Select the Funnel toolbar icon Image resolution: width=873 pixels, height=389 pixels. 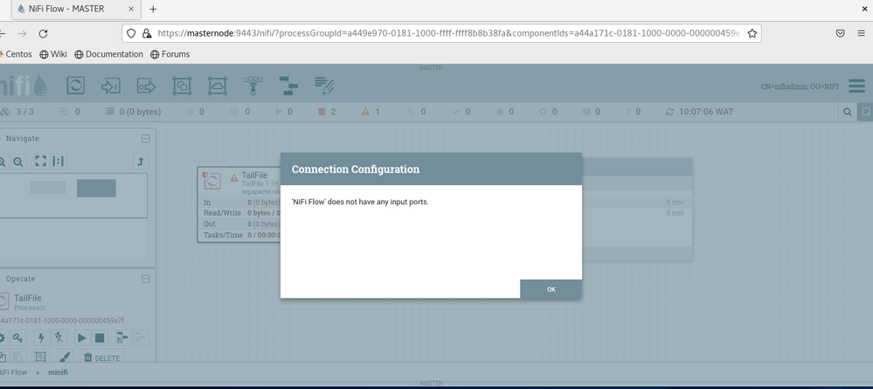point(253,85)
